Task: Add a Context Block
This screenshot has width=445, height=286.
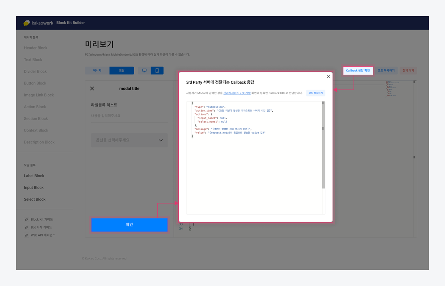Action: (x=36, y=130)
